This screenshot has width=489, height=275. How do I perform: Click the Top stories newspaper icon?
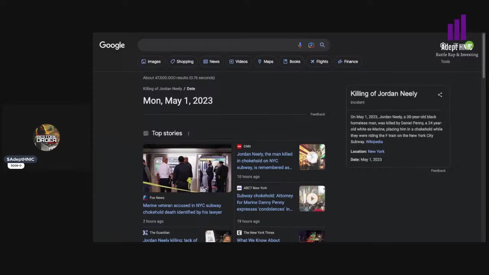click(x=146, y=133)
